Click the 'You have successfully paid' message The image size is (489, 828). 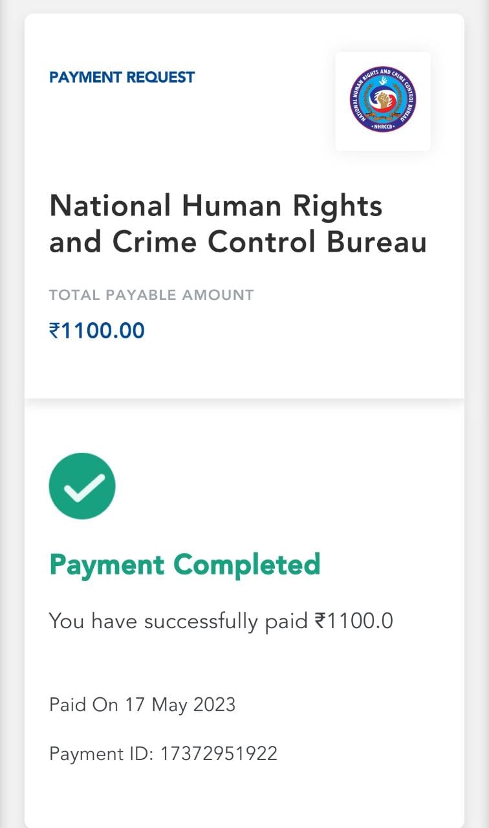tap(178, 621)
